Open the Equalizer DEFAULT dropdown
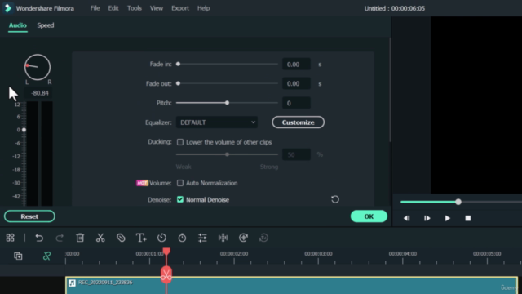Viewport: 522px width, 294px height. [217, 122]
